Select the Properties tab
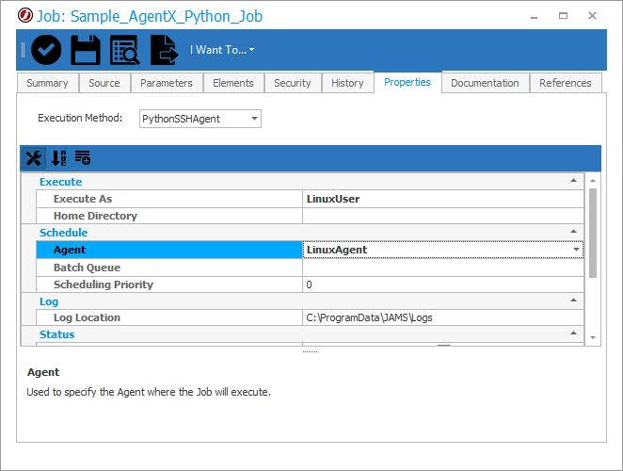This screenshot has height=471, width=623. 407,82
